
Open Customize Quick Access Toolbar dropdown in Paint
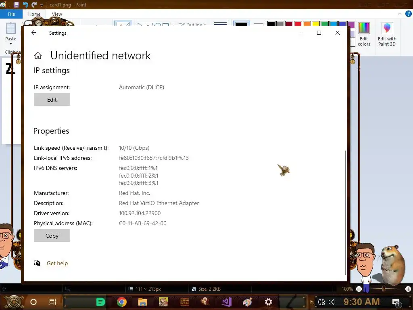point(42,5)
